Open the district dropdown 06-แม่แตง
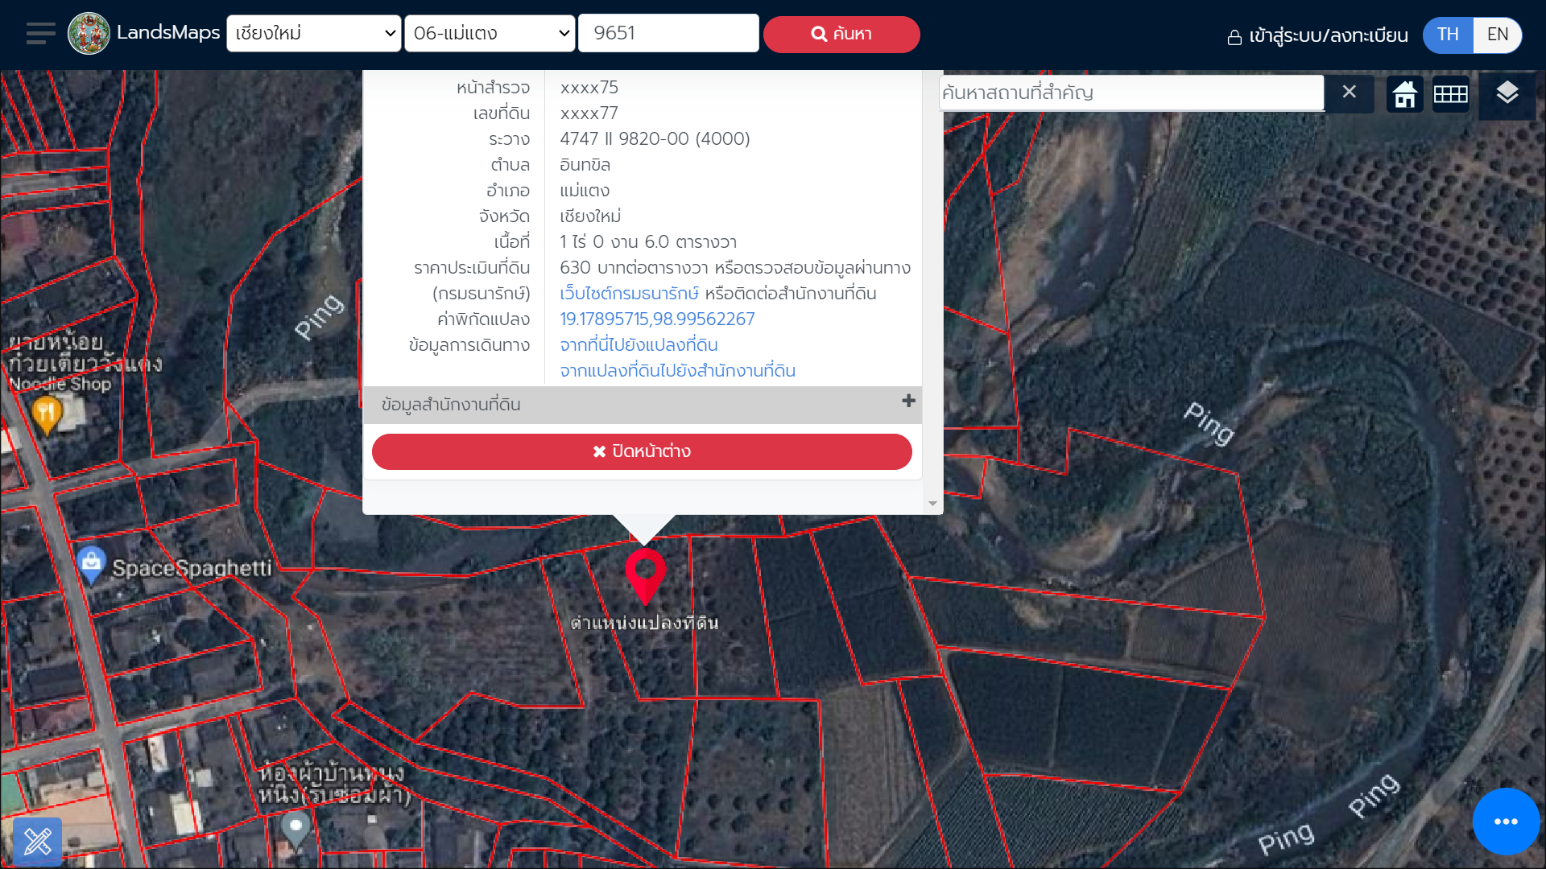The image size is (1546, 869). coord(490,34)
